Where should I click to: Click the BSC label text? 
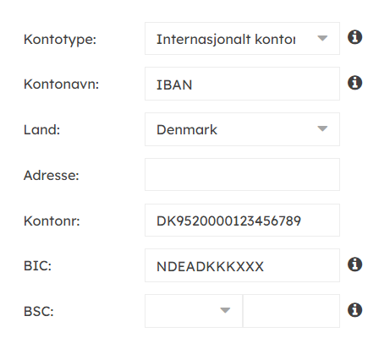coord(39,312)
